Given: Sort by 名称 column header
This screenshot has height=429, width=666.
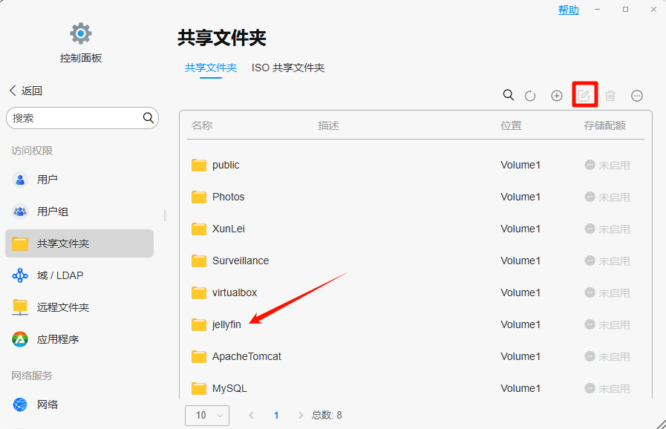Looking at the screenshot, I should point(202,125).
